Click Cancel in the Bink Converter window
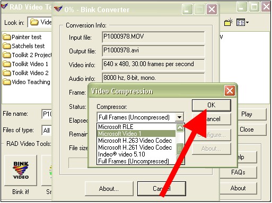This screenshot has height=203, width=272. pyautogui.click(x=162, y=189)
